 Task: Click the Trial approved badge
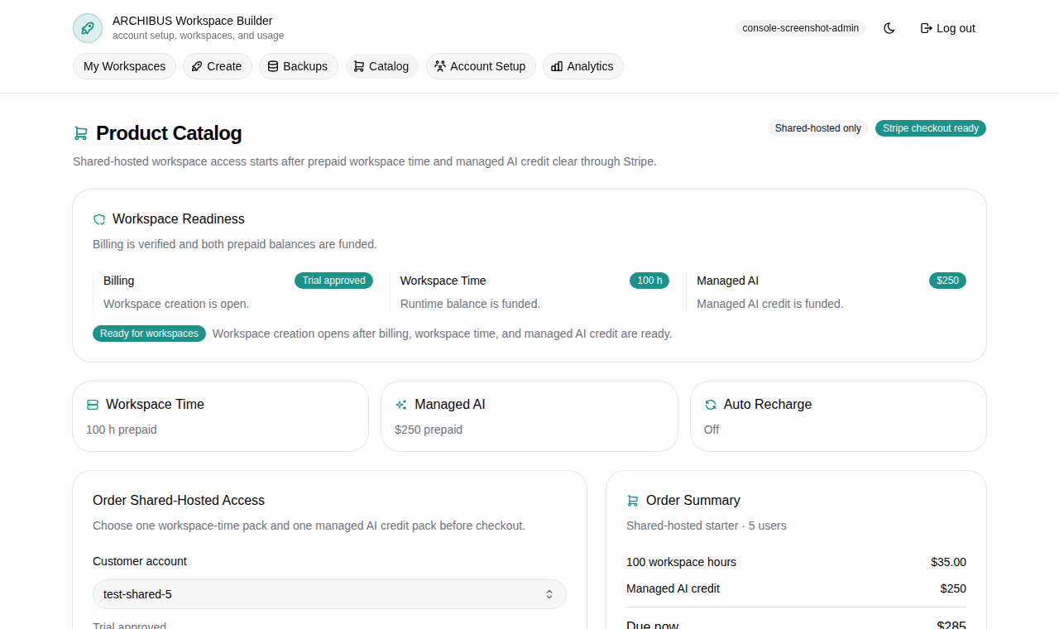tap(333, 280)
